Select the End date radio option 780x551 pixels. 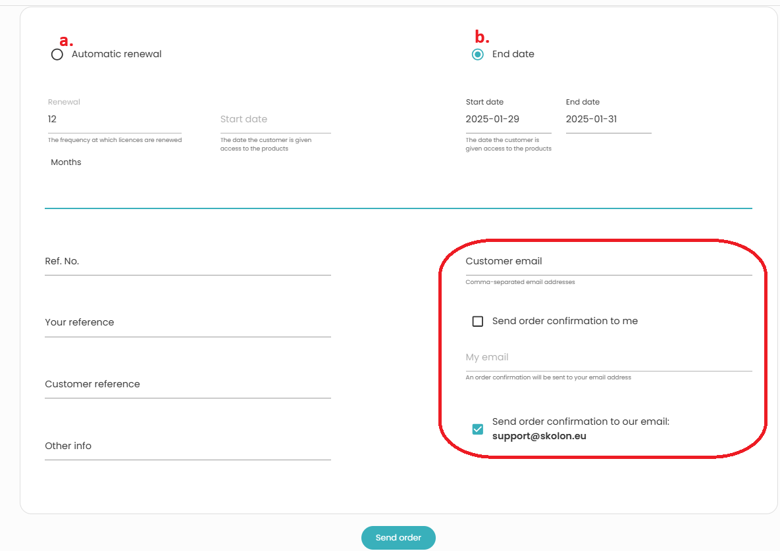[478, 54]
